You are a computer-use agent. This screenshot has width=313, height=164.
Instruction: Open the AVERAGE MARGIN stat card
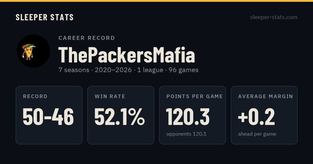pos(264,115)
